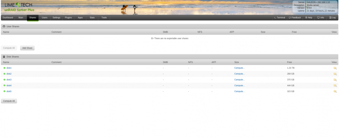Open system Info
This screenshot has height=138, width=340.
point(321,18)
